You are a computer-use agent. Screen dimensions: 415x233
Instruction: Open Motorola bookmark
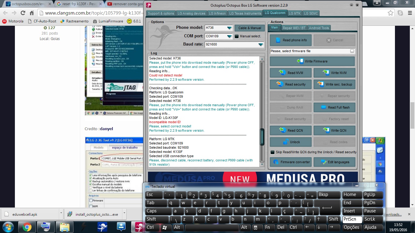(13, 21)
